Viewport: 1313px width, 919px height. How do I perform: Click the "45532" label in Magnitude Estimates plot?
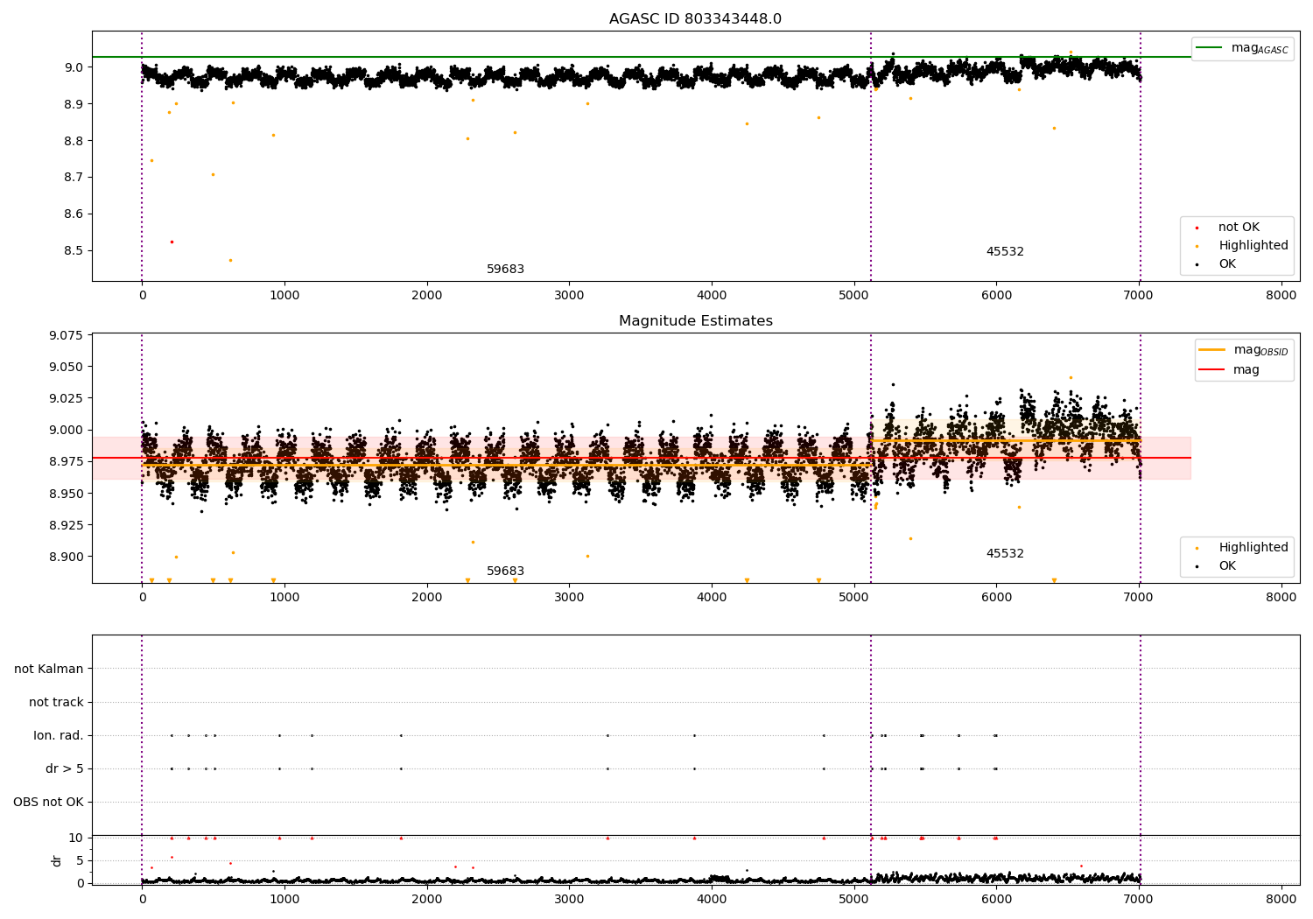point(1005,554)
